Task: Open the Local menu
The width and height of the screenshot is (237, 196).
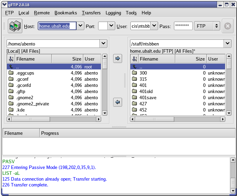Action: 24,13
